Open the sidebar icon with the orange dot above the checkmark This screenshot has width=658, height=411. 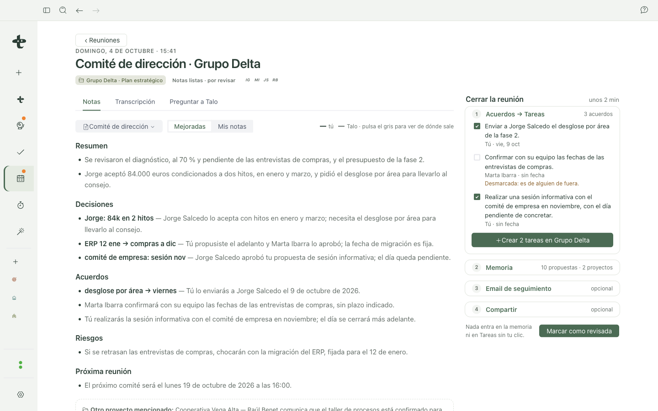click(x=20, y=125)
